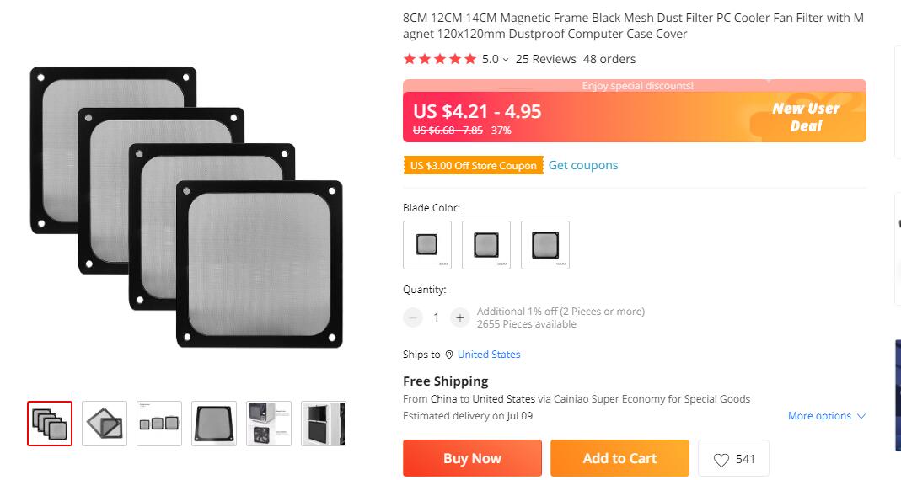The width and height of the screenshot is (901, 480).
Task: Pick the third blade color option
Action: (x=545, y=245)
